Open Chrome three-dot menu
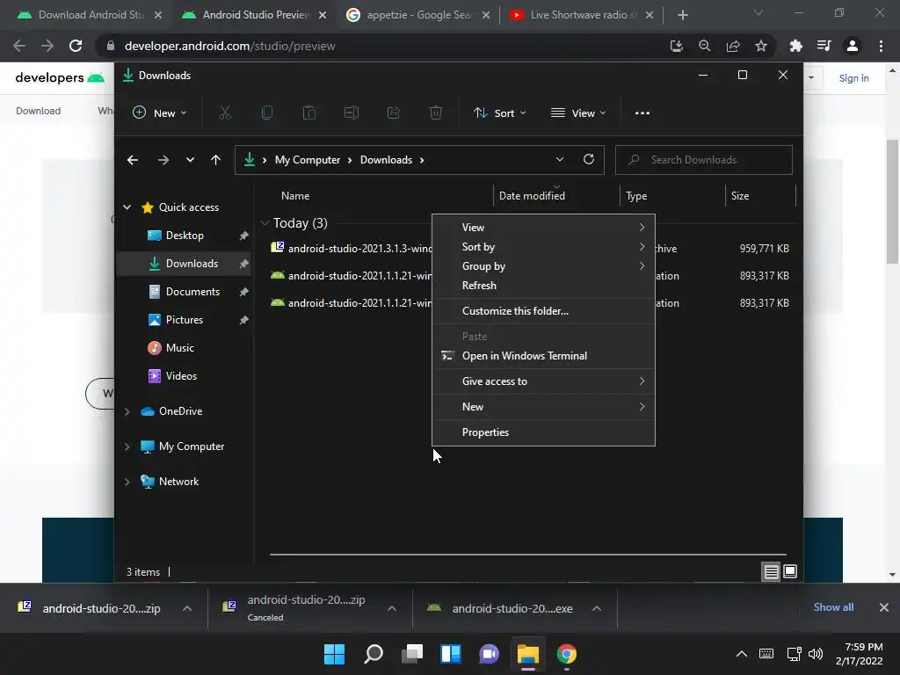 [881, 46]
